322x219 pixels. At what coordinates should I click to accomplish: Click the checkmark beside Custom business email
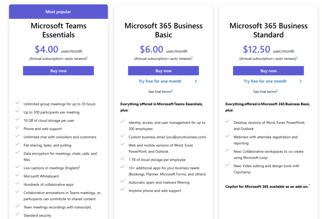pos(122,136)
